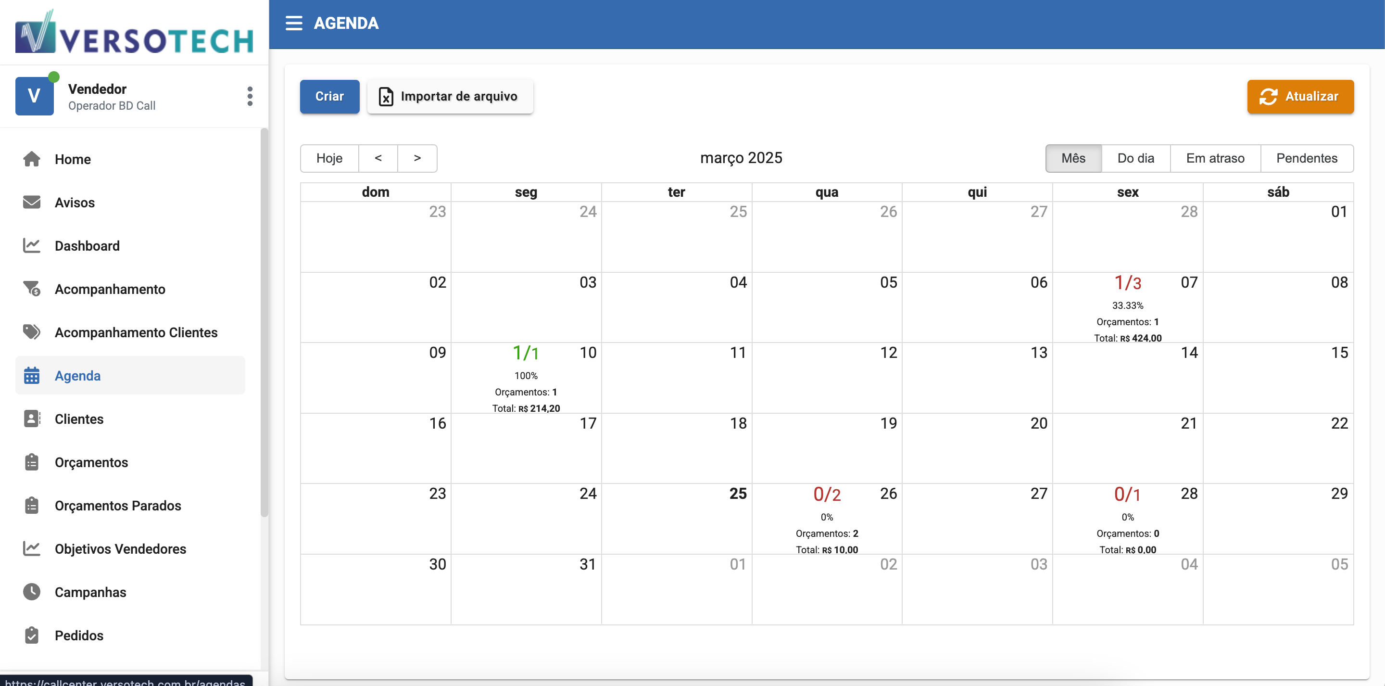Click the orange Atualizar button
This screenshot has height=686, width=1385.
tap(1299, 97)
